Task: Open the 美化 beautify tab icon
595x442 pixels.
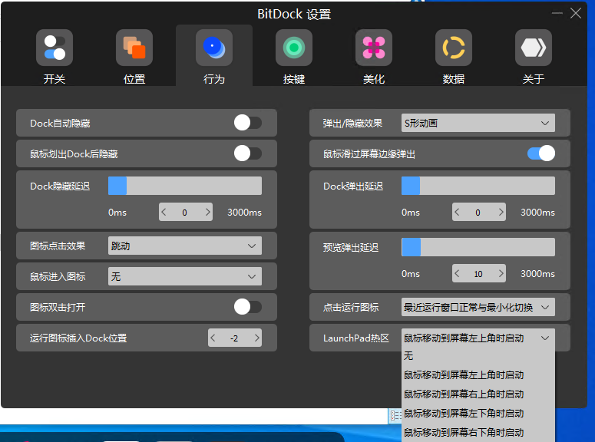Action: pos(374,48)
